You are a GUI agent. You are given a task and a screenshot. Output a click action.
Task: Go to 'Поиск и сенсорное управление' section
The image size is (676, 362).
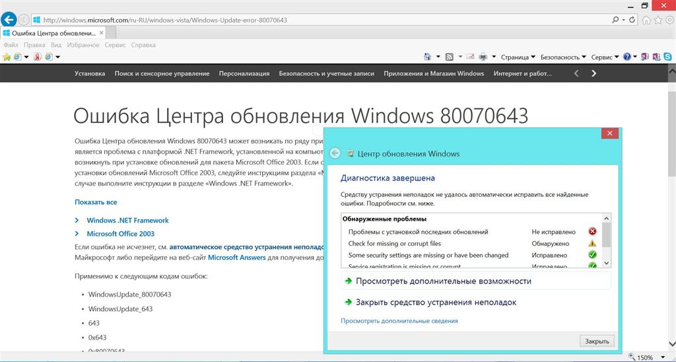162,73
